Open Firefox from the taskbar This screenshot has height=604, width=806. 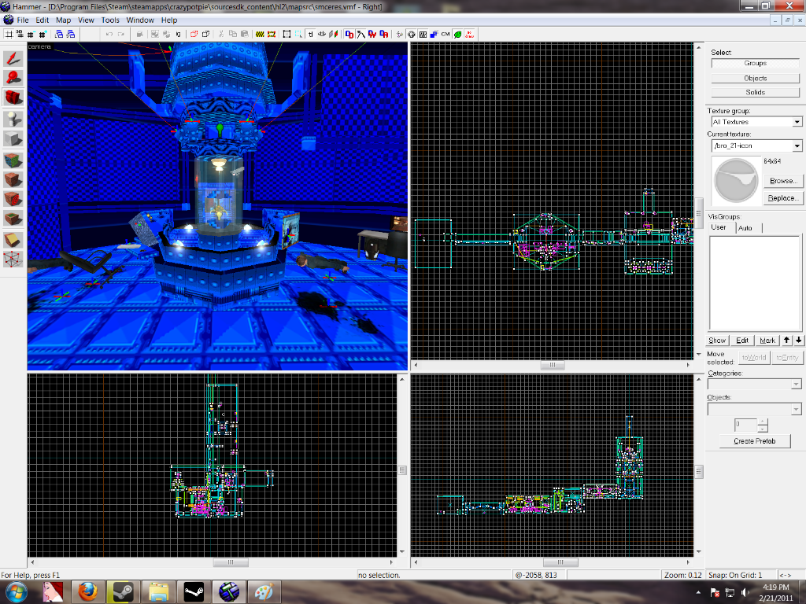[x=88, y=591]
